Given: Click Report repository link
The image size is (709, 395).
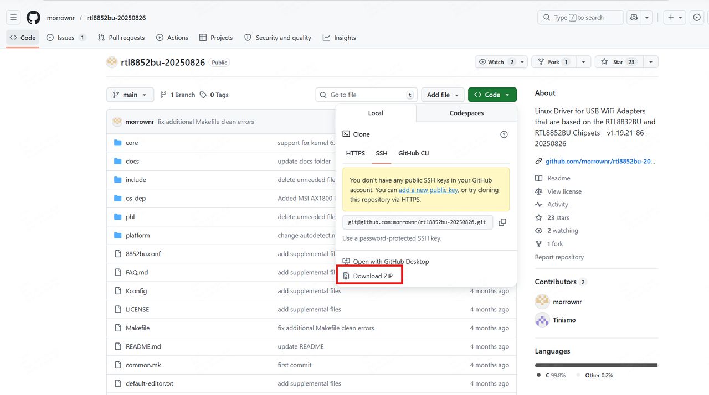Looking at the screenshot, I should pos(559,257).
